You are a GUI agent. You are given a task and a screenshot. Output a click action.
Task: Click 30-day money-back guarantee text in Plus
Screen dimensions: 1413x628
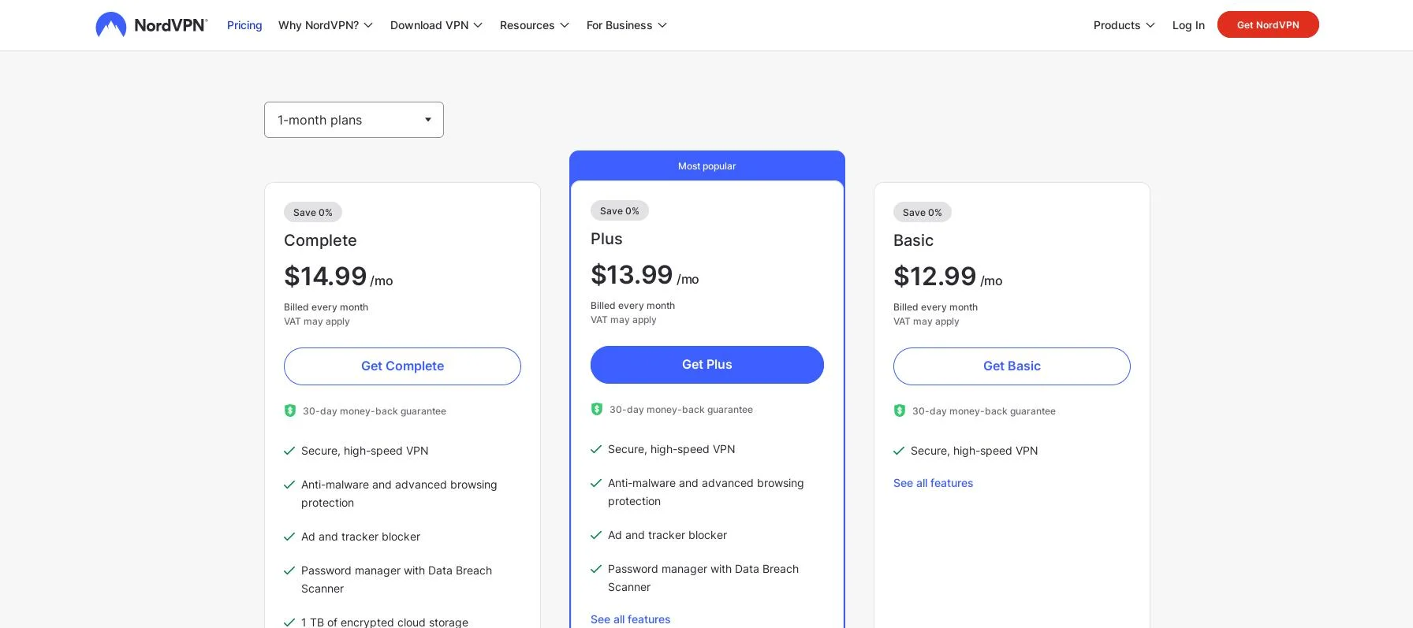681,410
